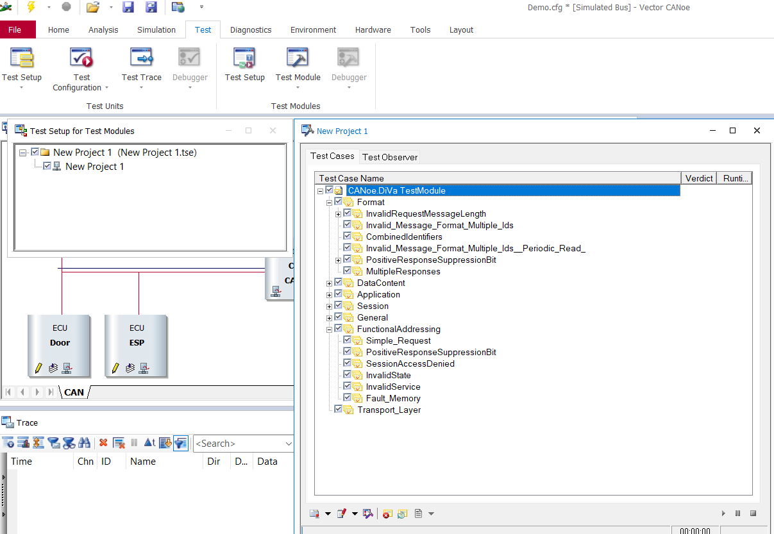Open Test Trace ribbon button
The height and width of the screenshot is (534, 774).
(x=142, y=67)
